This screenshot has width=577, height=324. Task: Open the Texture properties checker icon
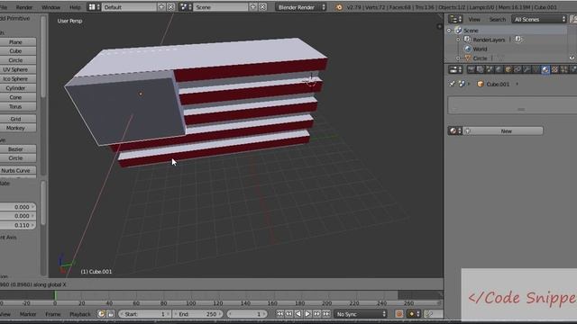554,70
